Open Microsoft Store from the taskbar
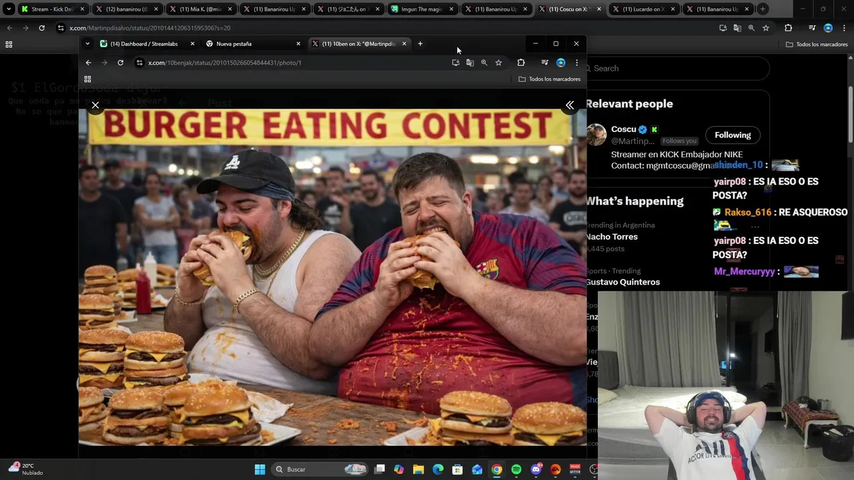The width and height of the screenshot is (854, 480). click(458, 469)
